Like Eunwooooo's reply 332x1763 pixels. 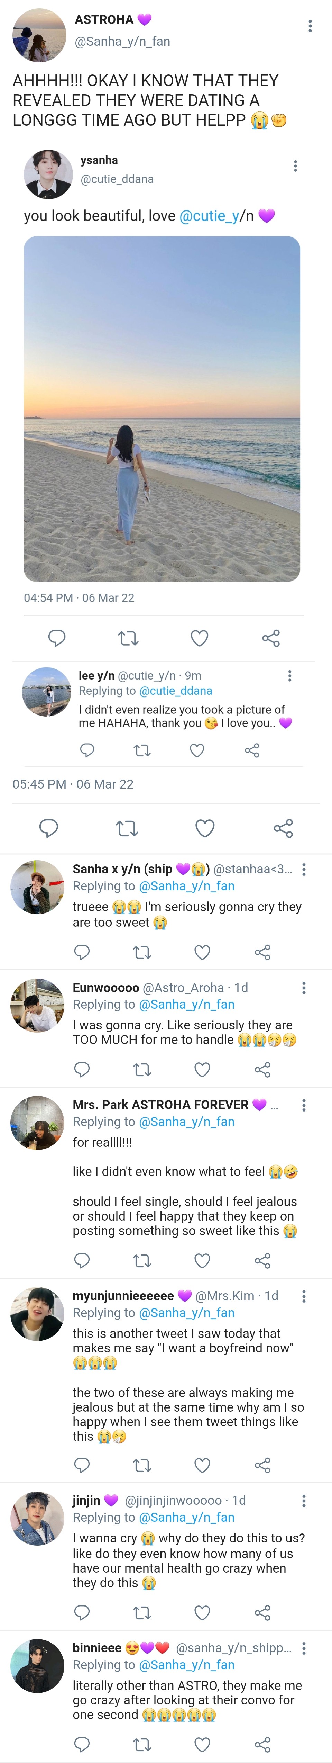pos(202,1069)
